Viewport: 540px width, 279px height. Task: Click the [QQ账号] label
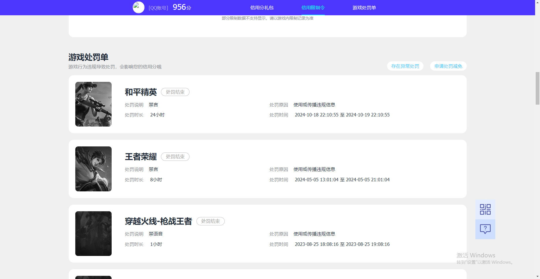point(158,8)
